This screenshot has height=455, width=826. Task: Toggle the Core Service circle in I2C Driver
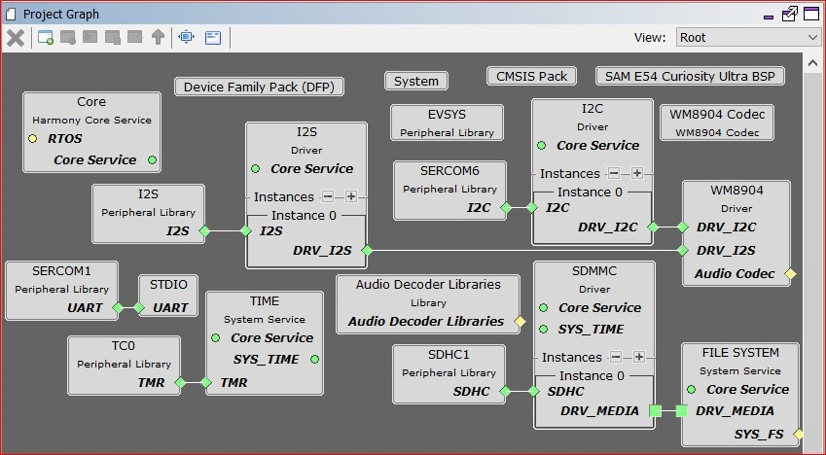coord(541,146)
